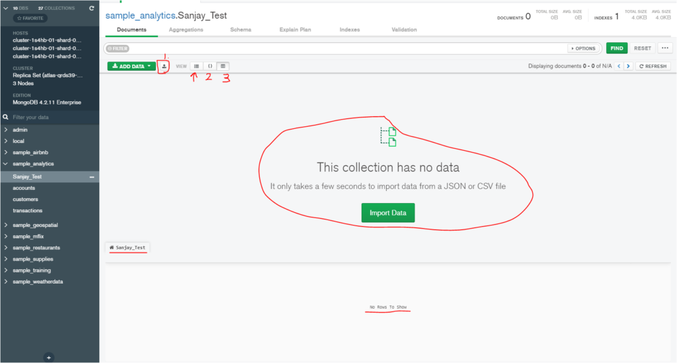Expand the sample_airbnb database
Screen dimensions: 677x363
point(5,152)
